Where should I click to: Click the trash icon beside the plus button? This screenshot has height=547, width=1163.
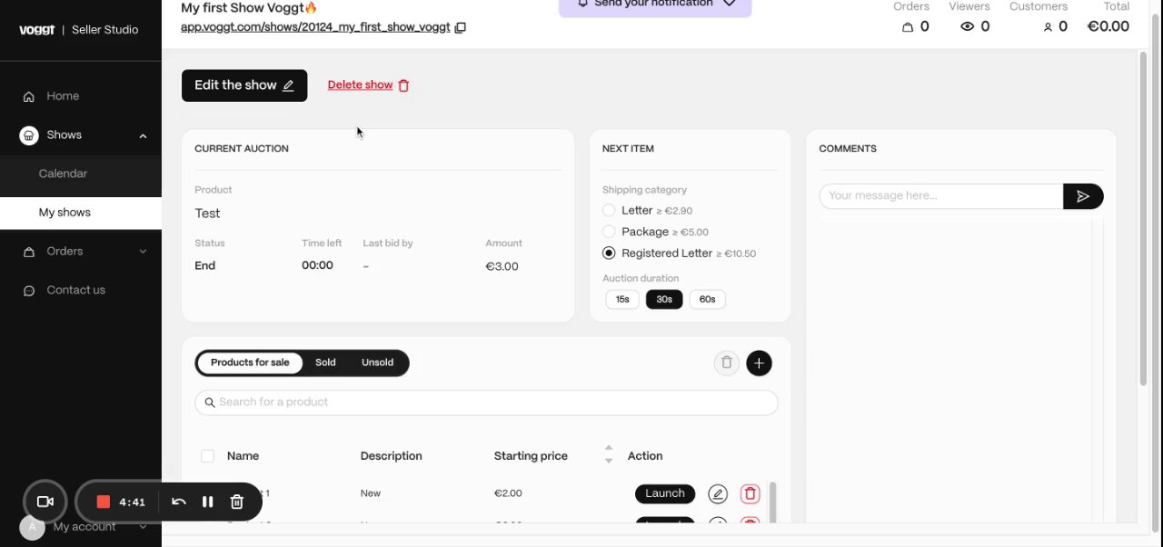(x=726, y=363)
